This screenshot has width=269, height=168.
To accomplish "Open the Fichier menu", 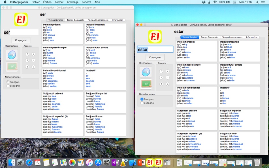I will coord(36,2).
